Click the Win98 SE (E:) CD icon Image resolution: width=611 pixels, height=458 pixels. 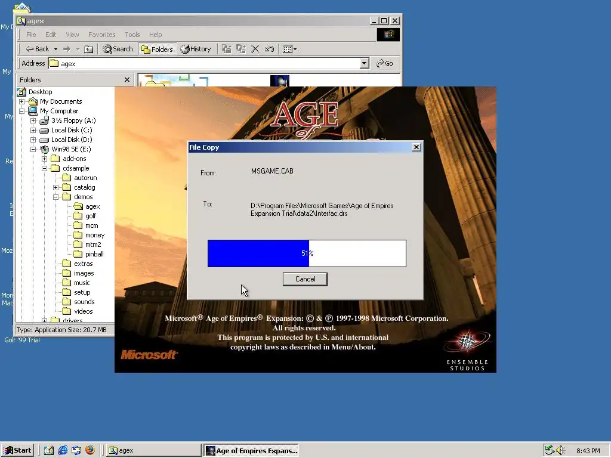44,149
